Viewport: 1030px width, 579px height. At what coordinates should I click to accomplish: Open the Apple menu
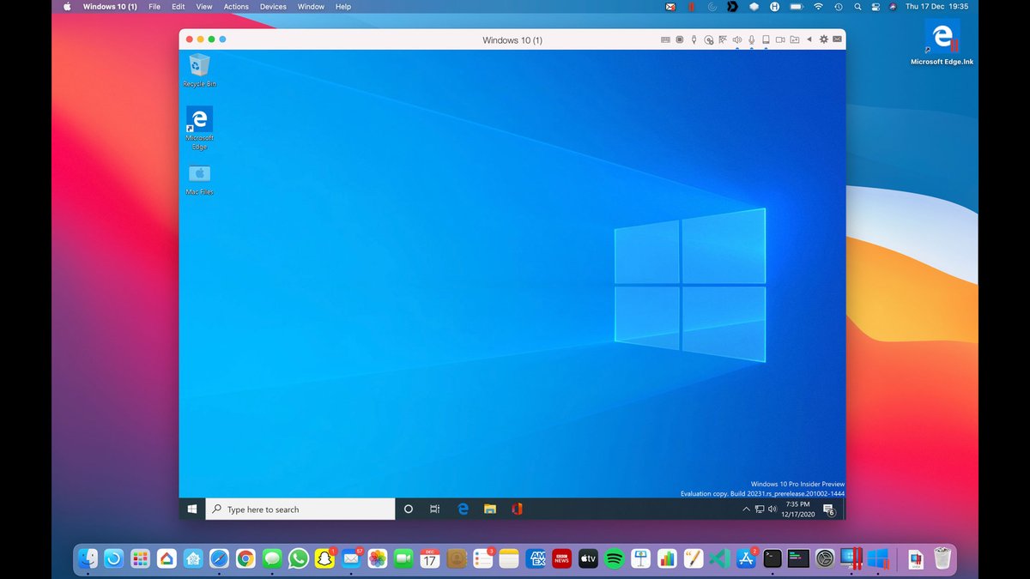coord(67,6)
